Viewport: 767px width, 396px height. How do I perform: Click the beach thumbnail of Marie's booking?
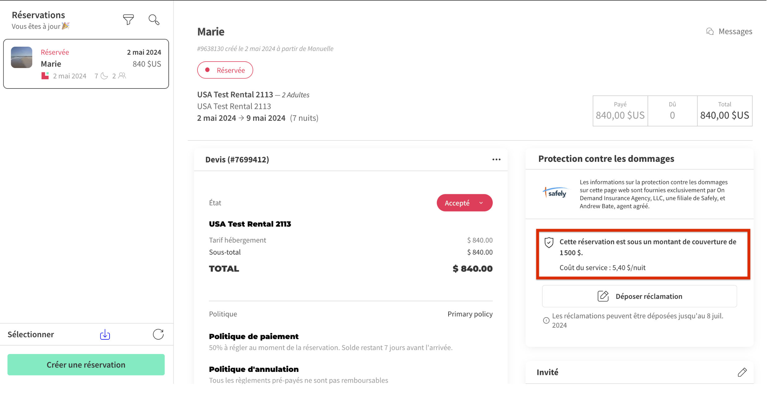pyautogui.click(x=22, y=57)
